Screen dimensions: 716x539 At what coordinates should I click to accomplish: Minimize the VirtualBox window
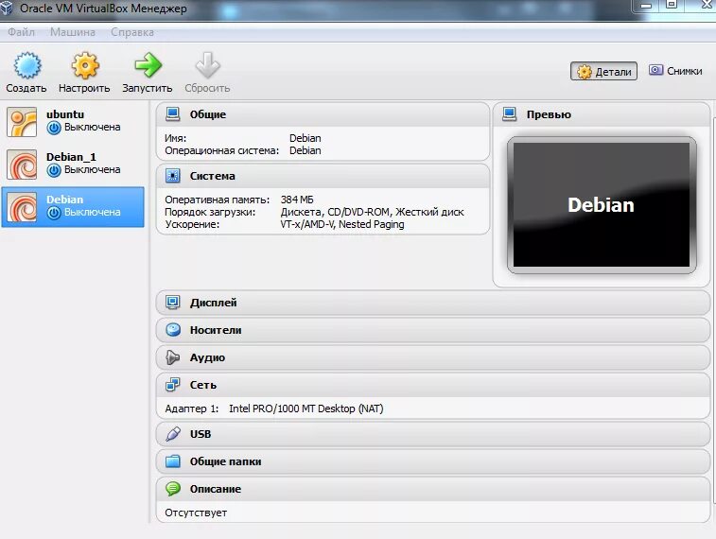646,5
